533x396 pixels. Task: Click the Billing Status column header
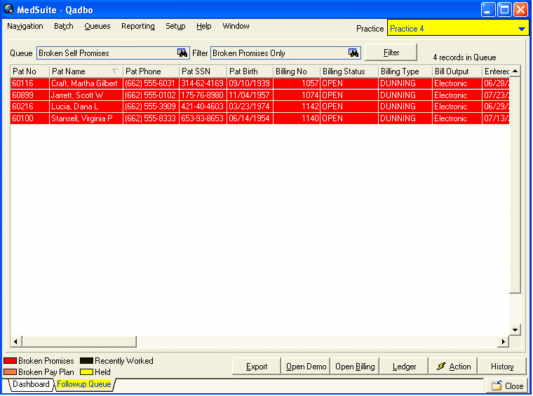click(x=349, y=71)
